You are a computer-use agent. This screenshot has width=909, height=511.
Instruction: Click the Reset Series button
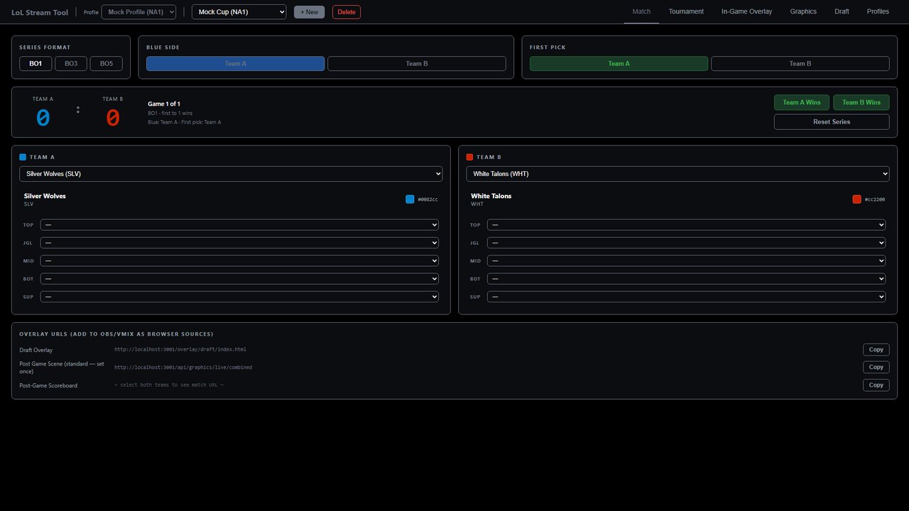(x=832, y=122)
